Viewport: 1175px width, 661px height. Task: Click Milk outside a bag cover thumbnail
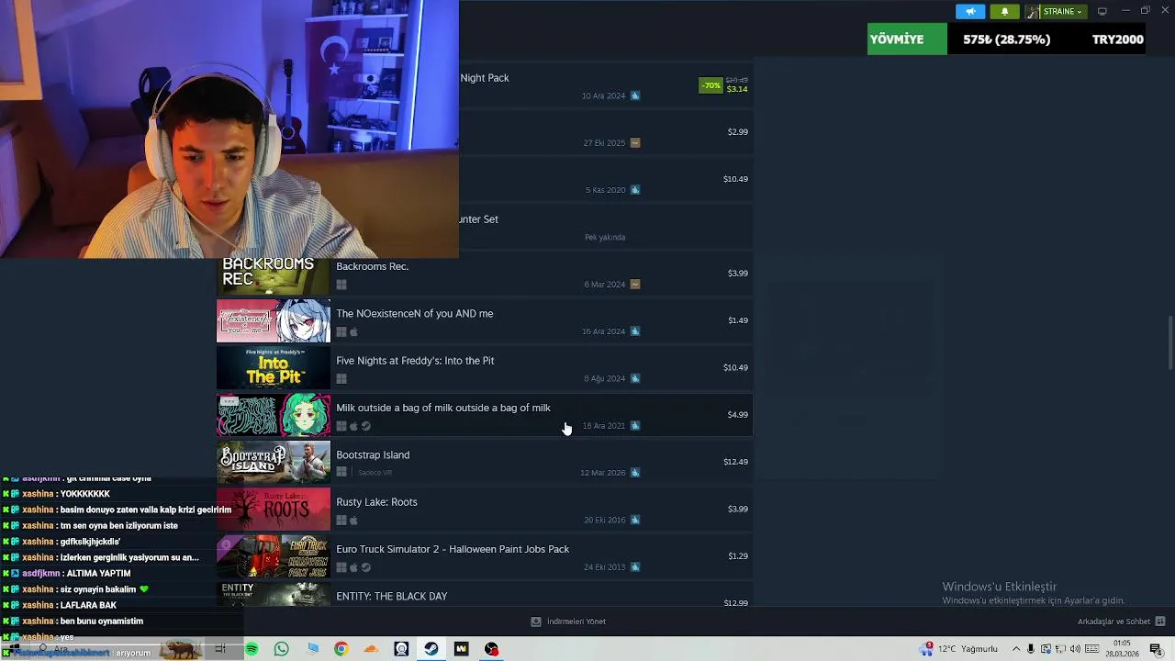[x=274, y=416]
